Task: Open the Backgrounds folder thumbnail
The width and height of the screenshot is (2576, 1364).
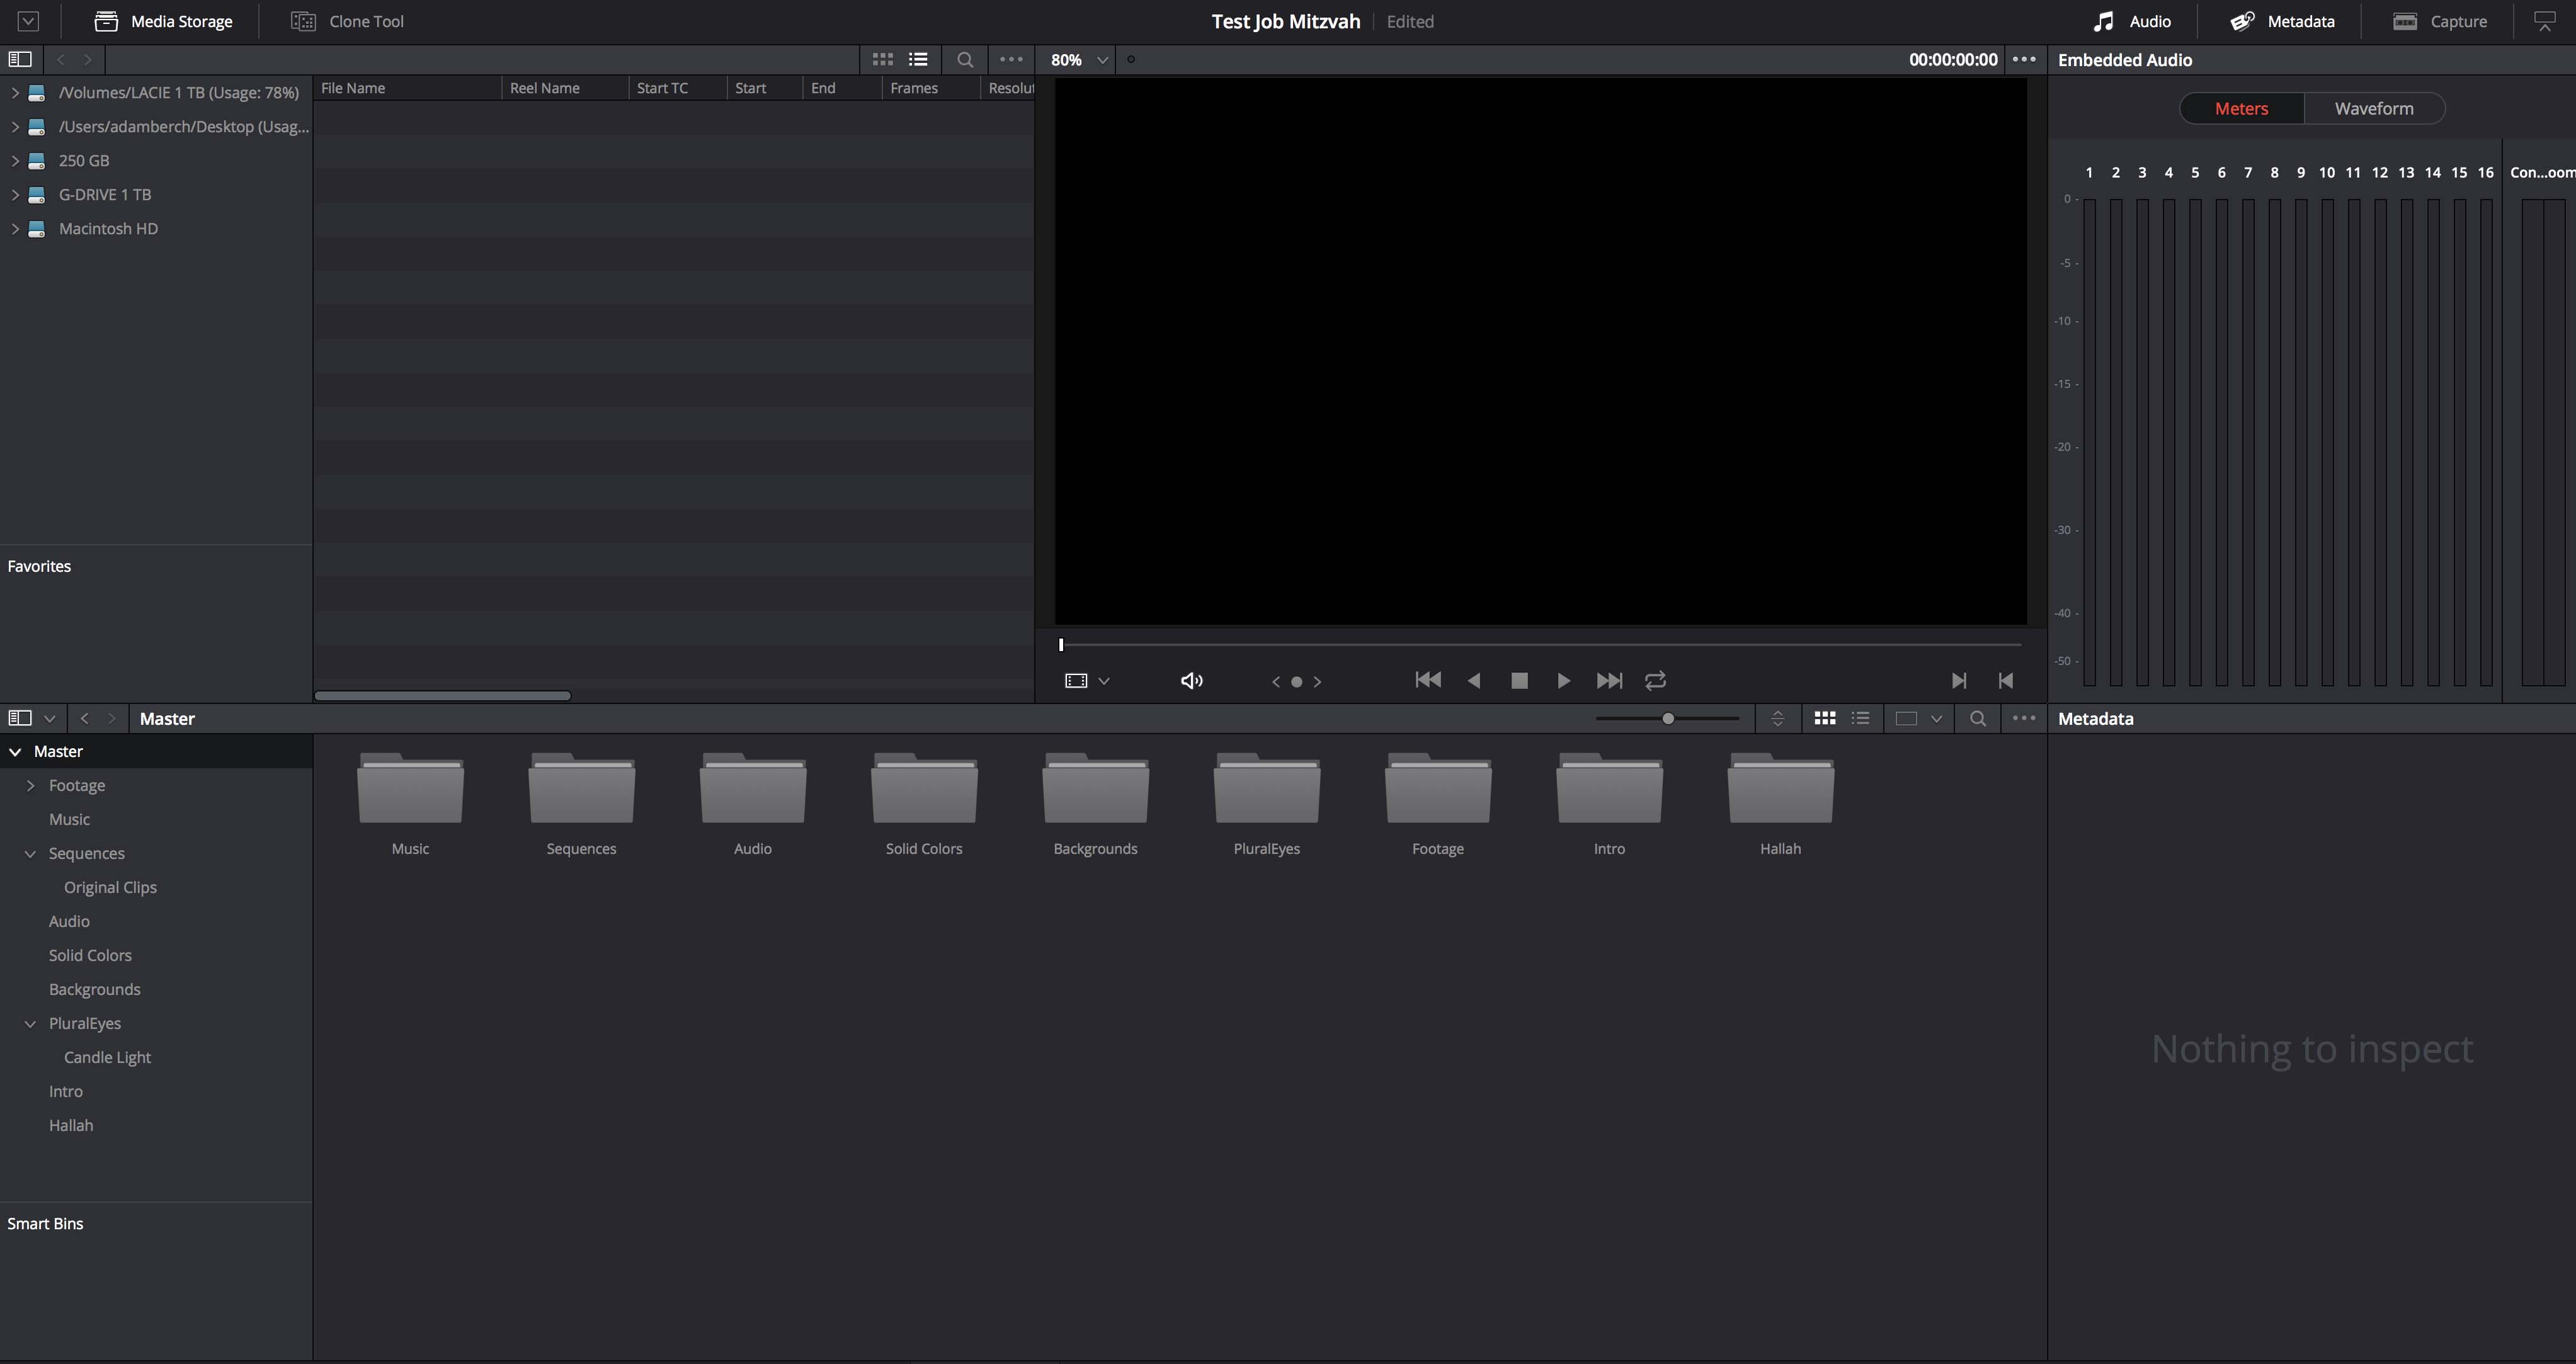Action: coord(1095,788)
